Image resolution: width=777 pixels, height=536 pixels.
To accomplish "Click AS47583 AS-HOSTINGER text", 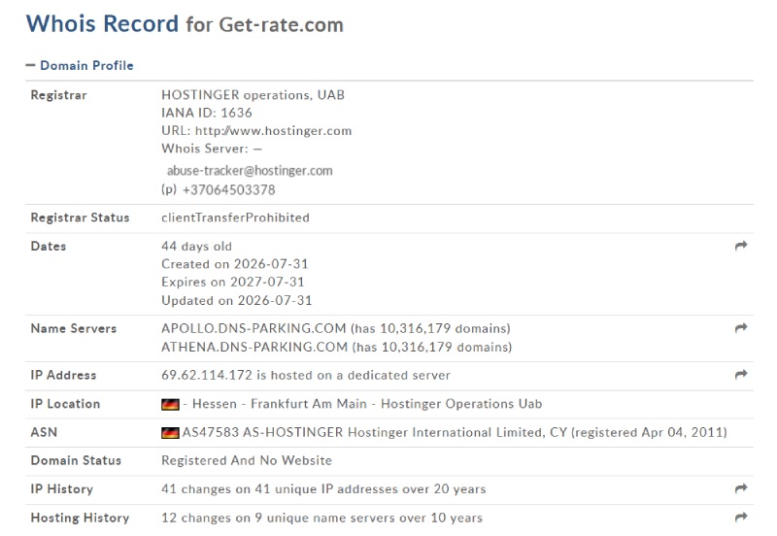I will (262, 432).
